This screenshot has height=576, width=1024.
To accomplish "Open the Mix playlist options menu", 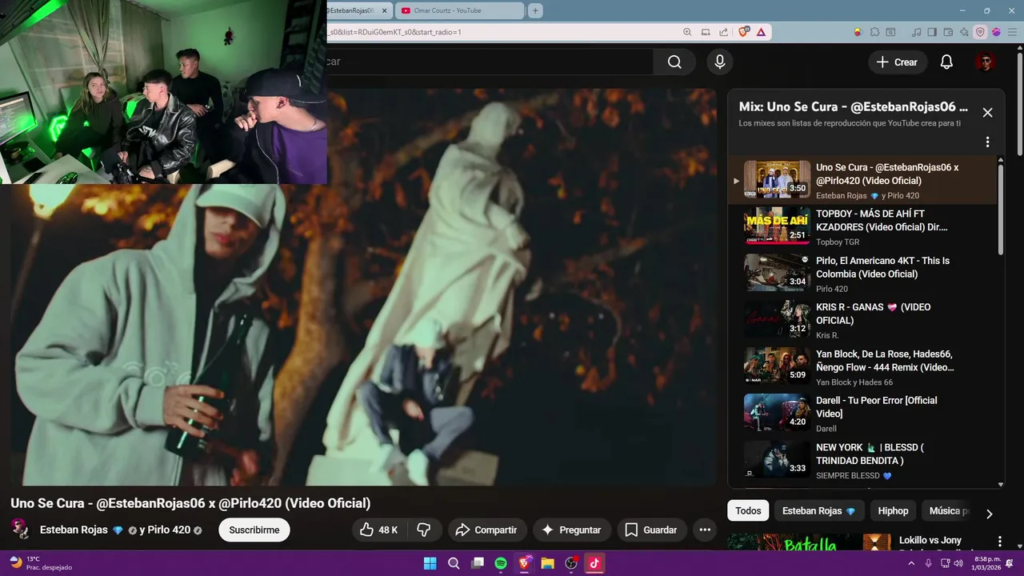I will pyautogui.click(x=987, y=142).
